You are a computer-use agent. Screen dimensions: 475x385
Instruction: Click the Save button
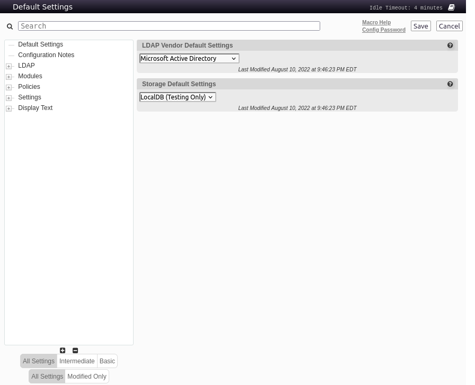(420, 26)
